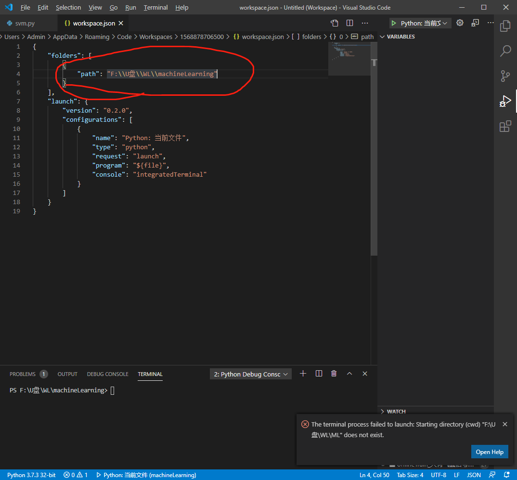Start debugging with the green play button
Screen dimensions: 517x480
(x=393, y=22)
